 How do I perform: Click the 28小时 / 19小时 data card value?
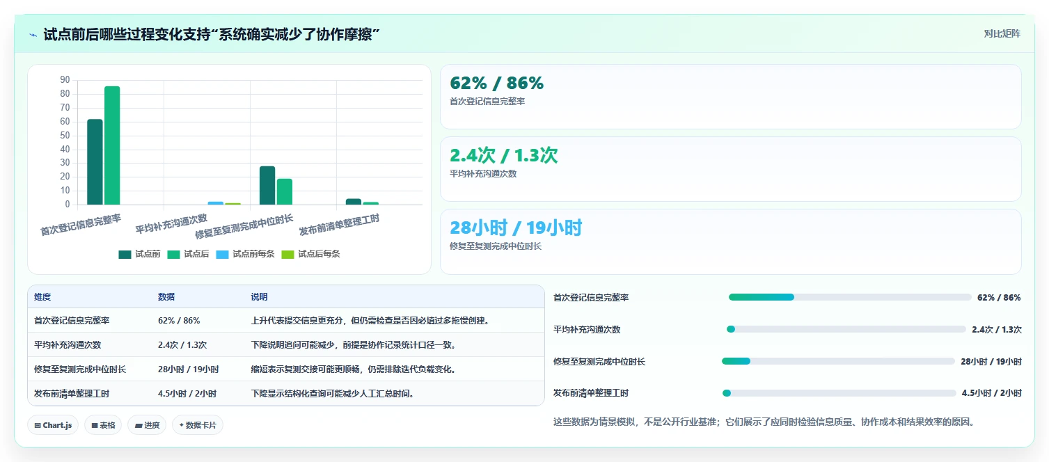(516, 228)
